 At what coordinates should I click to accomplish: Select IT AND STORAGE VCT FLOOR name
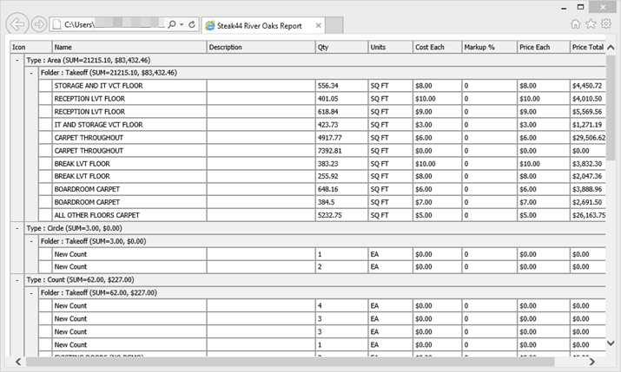coord(99,125)
